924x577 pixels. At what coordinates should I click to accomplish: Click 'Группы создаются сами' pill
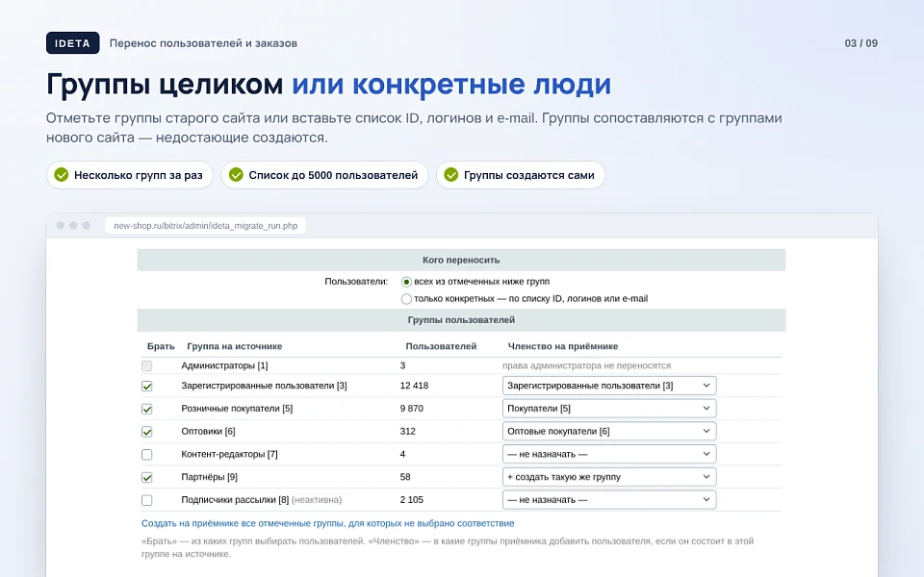point(521,175)
